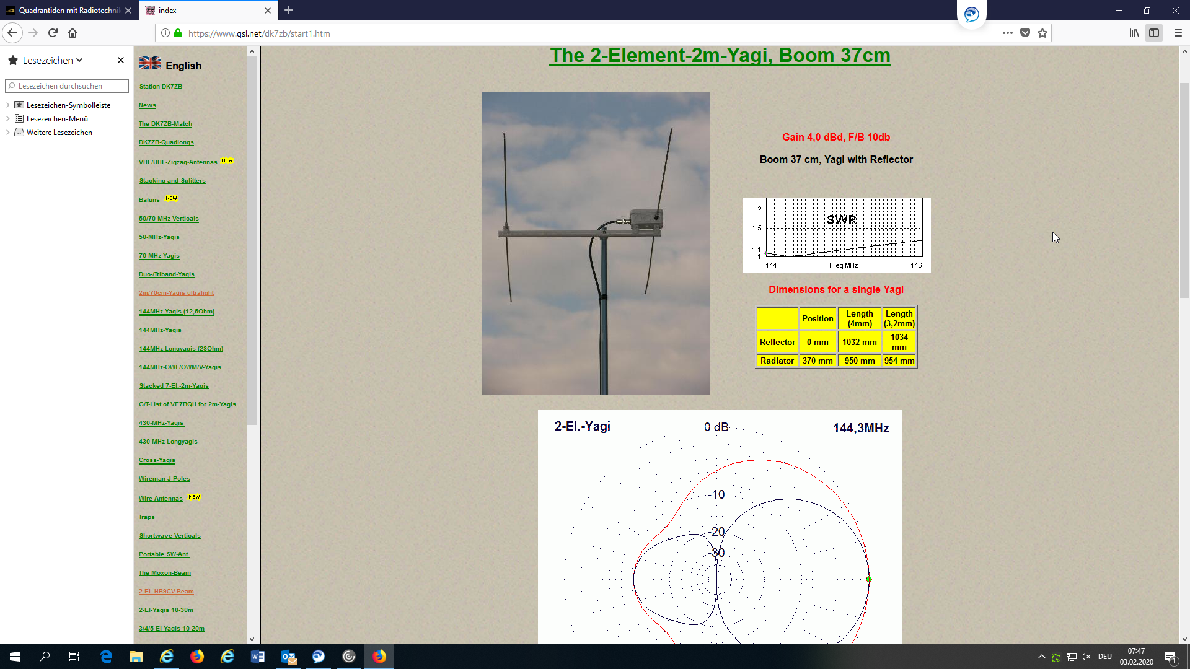Viewport: 1190px width, 669px height.
Task: Click the muted volume tray icon
Action: coord(1086,657)
